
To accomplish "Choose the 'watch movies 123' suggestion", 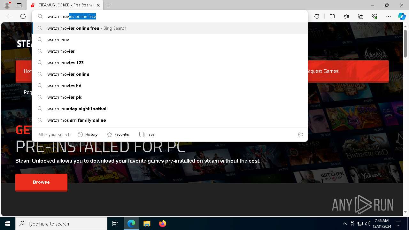I will pyautogui.click(x=170, y=63).
